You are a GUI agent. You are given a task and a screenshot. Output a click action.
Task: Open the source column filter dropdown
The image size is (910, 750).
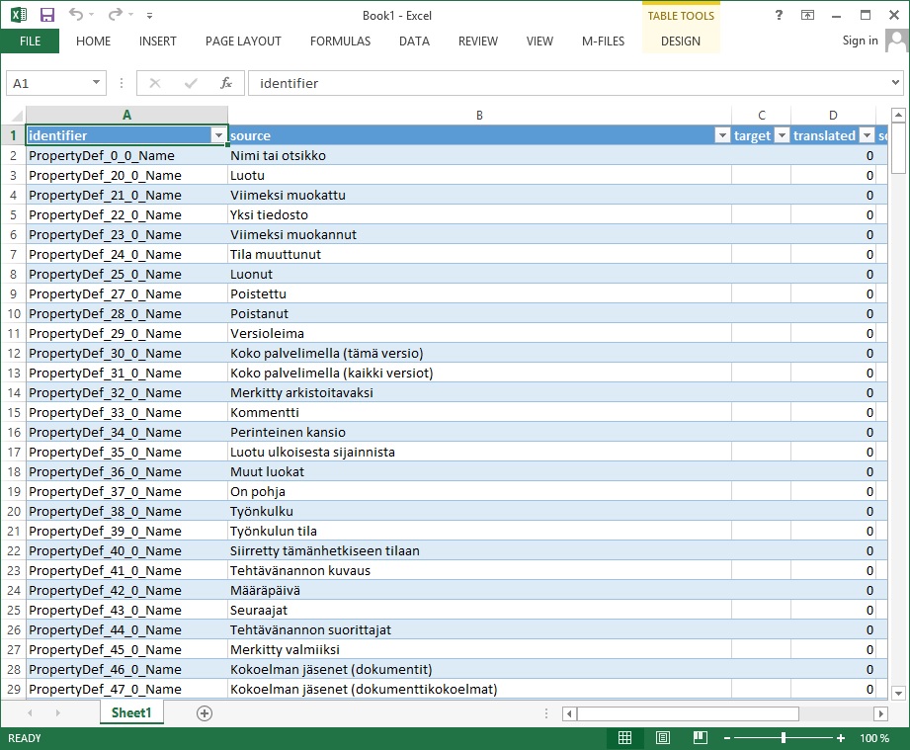(722, 135)
